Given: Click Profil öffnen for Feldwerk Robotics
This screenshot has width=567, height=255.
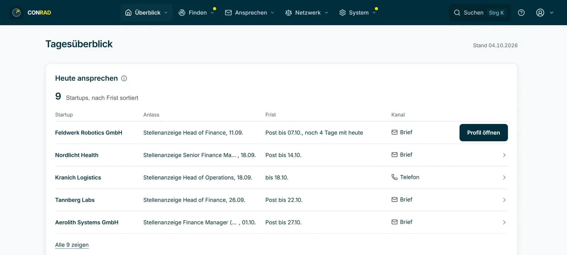Looking at the screenshot, I should (x=483, y=132).
